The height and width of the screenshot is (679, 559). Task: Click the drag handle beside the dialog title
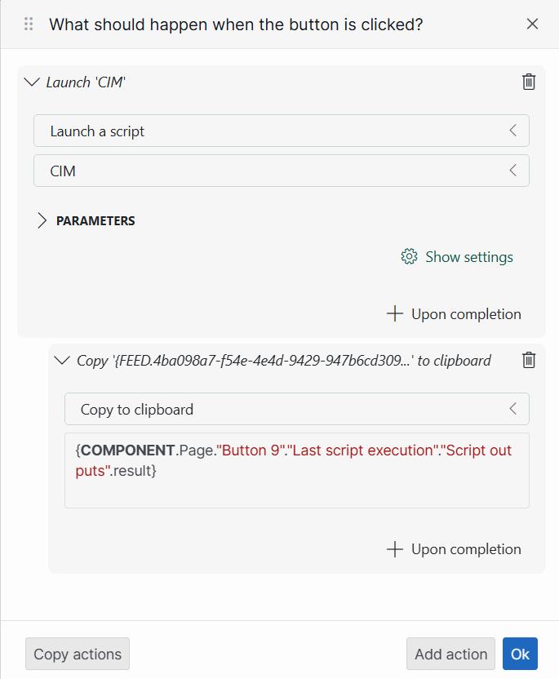pos(29,24)
